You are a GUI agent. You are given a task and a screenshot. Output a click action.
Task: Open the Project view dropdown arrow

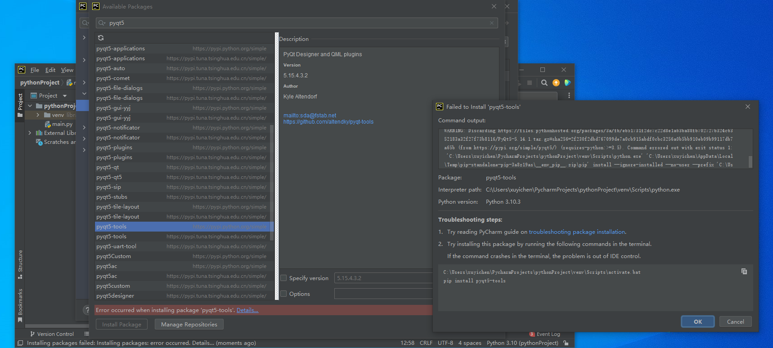click(65, 96)
